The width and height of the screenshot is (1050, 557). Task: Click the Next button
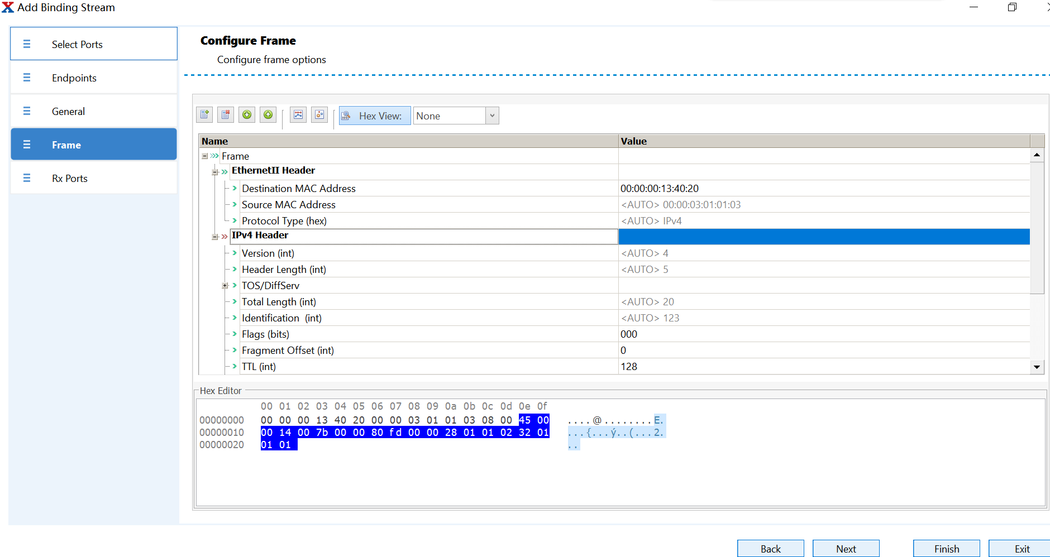[x=846, y=549]
